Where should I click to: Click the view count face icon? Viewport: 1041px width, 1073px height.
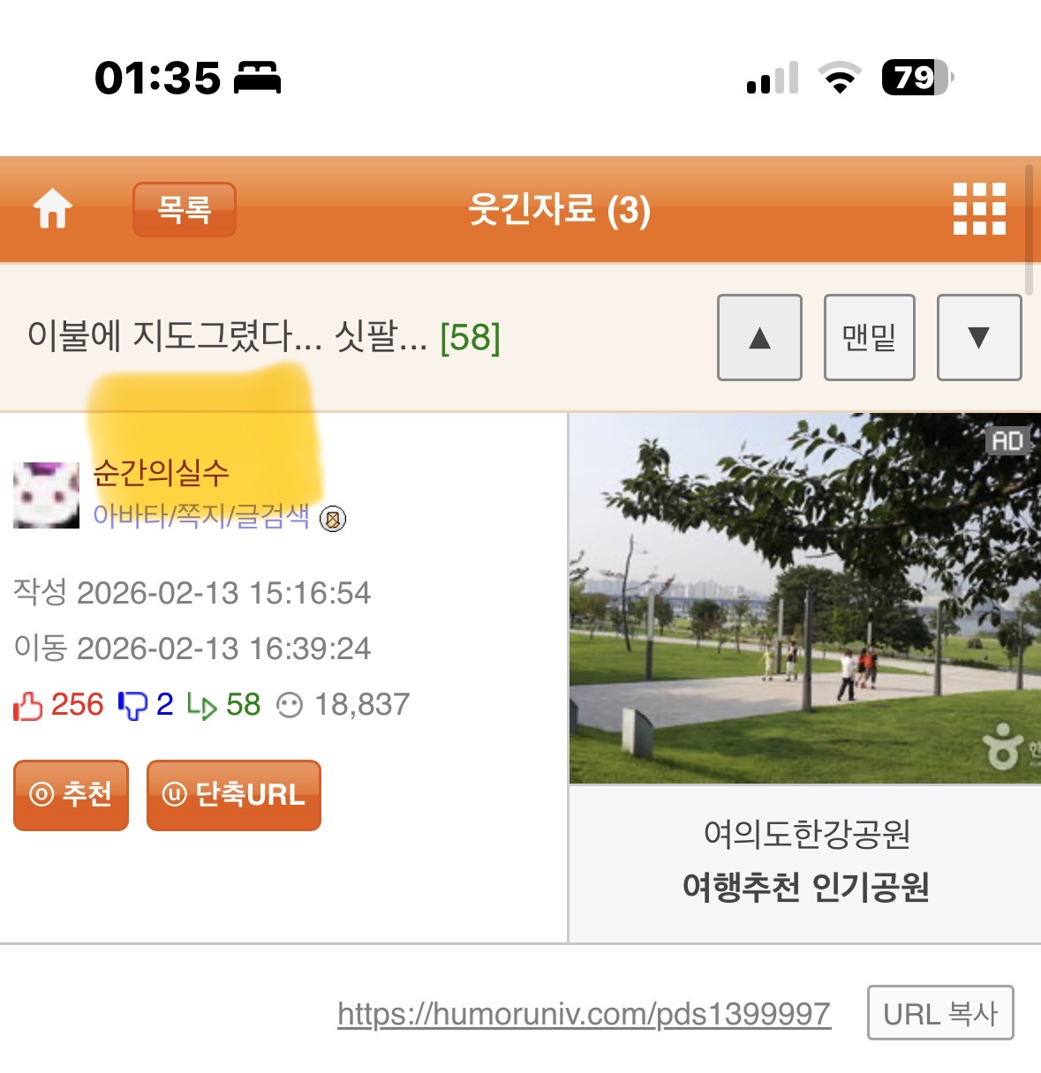point(290,706)
